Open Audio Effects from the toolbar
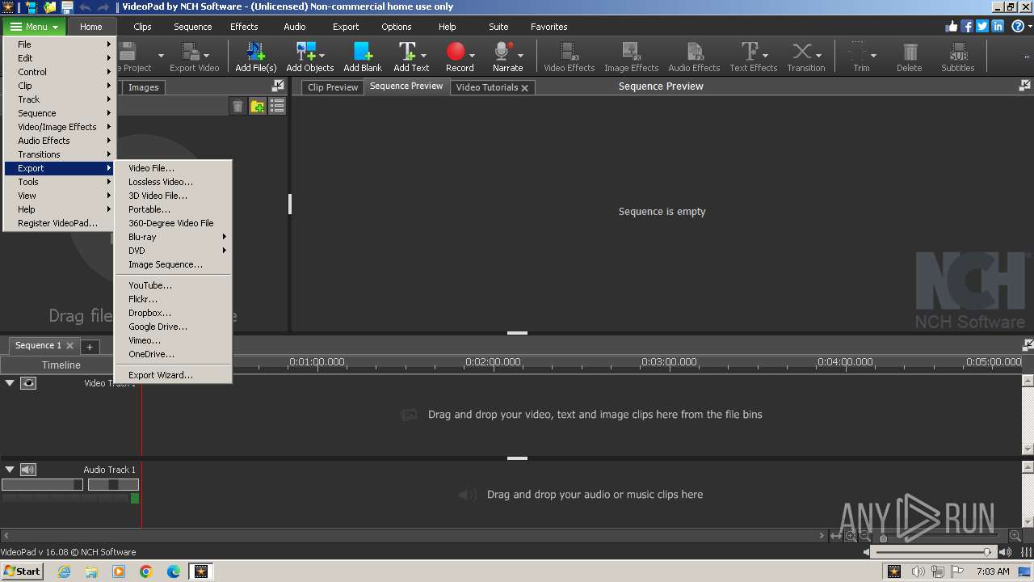This screenshot has height=582, width=1034. 694,57
